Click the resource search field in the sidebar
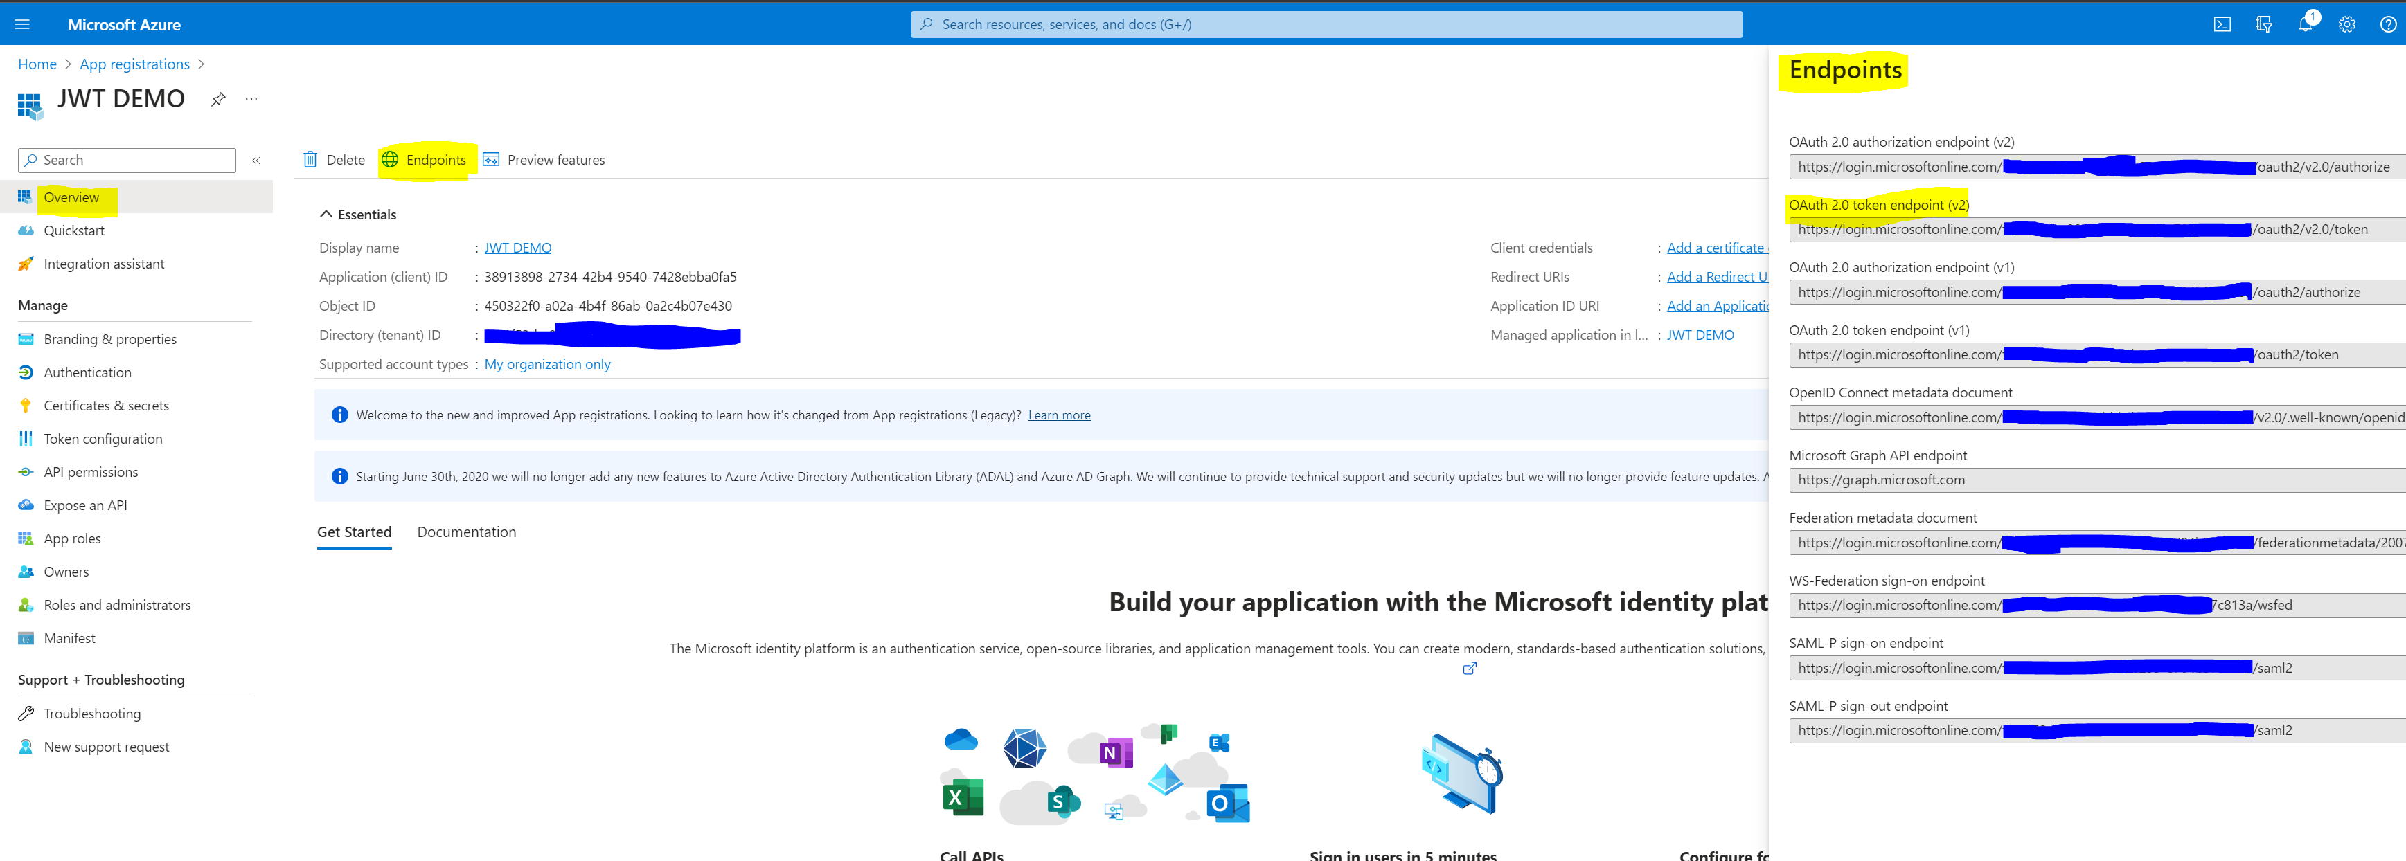 pos(126,160)
